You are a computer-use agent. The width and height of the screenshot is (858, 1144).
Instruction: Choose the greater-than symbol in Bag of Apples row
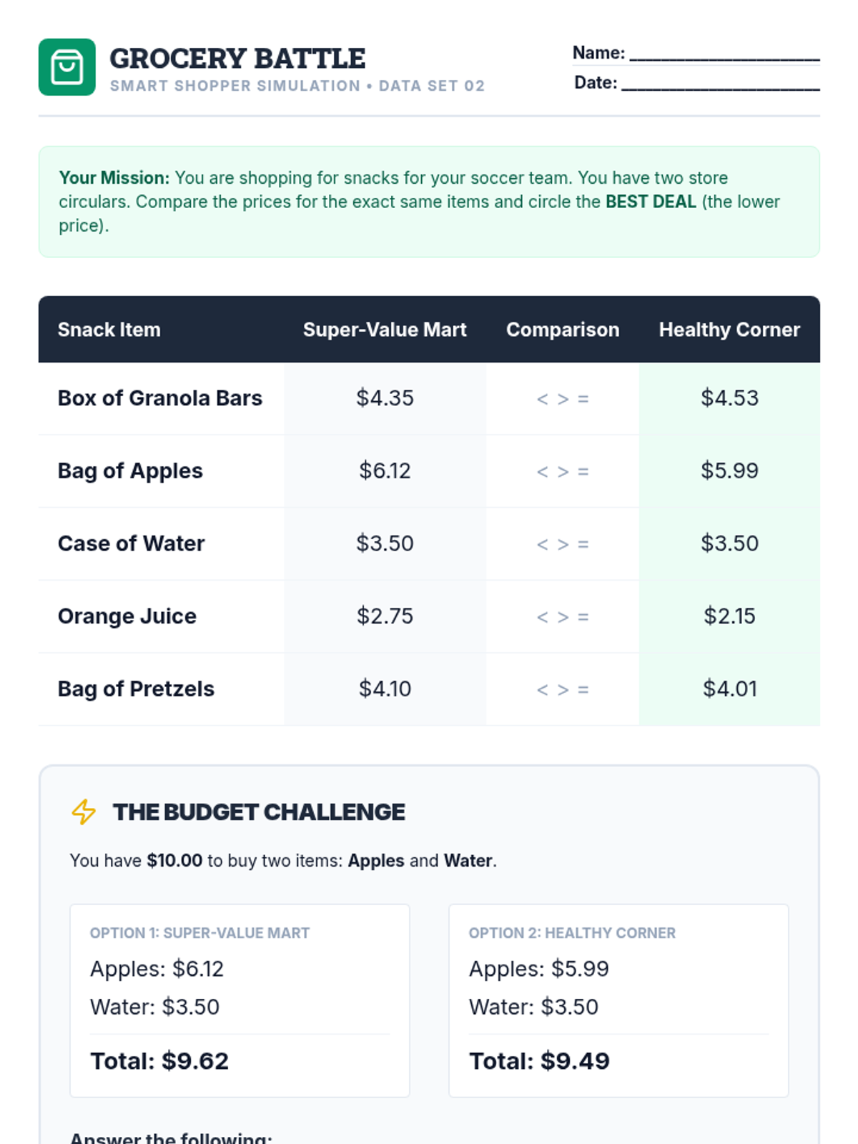click(x=563, y=472)
